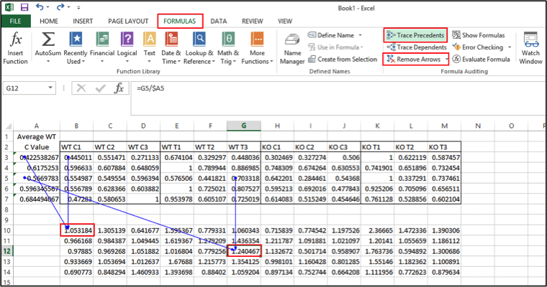Select cell with value 1.240467
The image size is (547, 287).
(244, 251)
